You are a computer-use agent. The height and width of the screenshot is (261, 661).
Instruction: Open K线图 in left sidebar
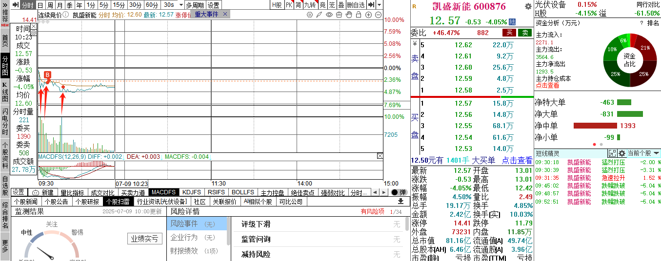point(5,93)
